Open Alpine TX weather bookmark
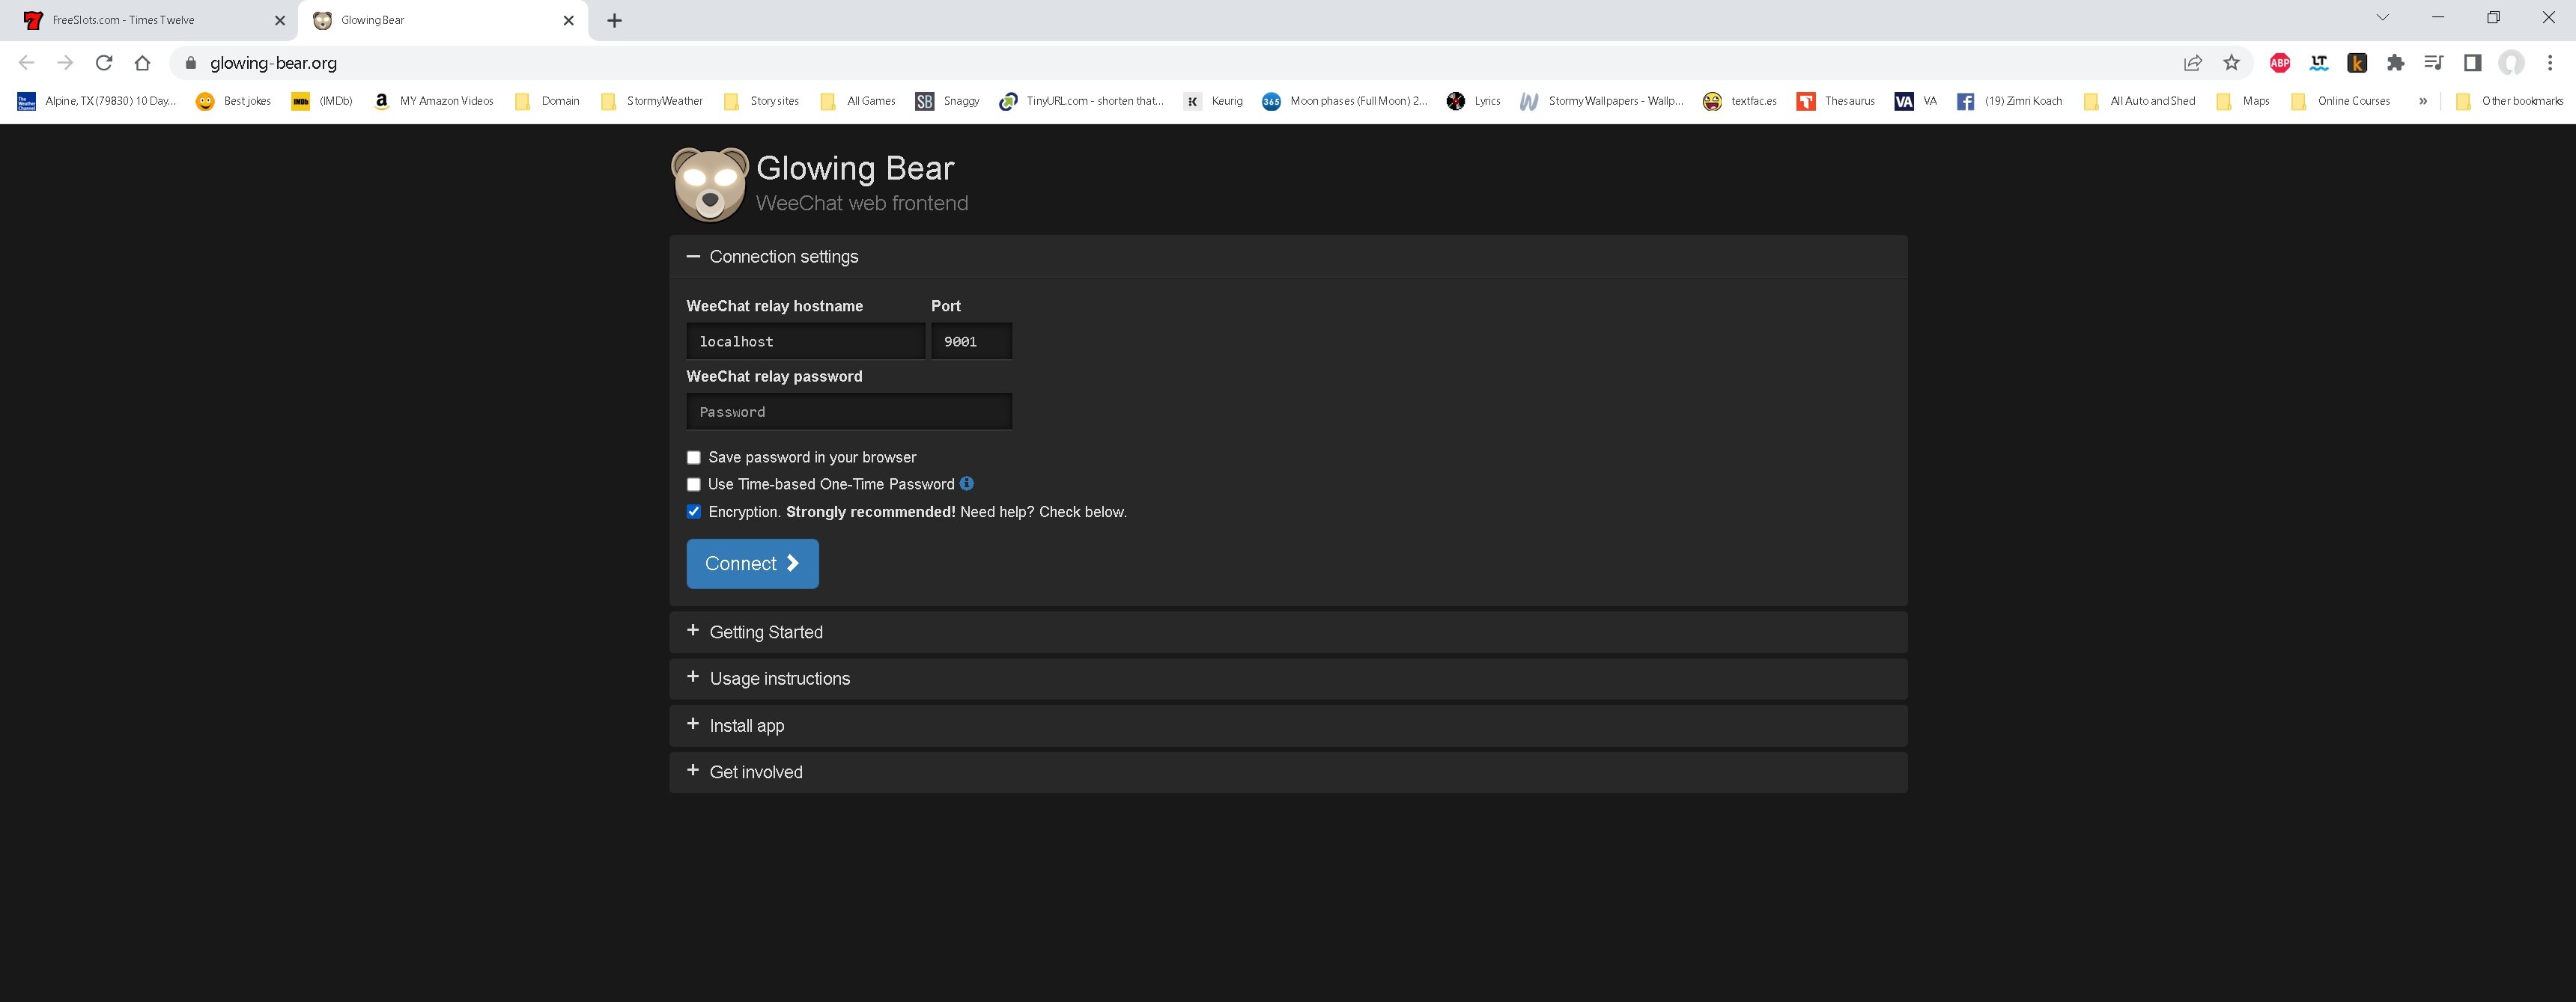The width and height of the screenshot is (2576, 1002). (96, 101)
